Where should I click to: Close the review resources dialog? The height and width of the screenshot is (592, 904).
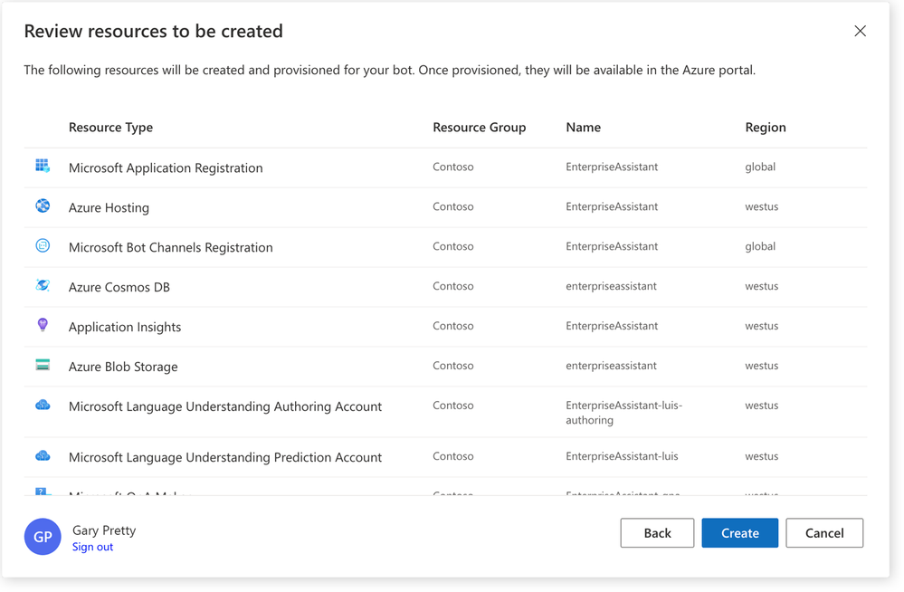(861, 31)
